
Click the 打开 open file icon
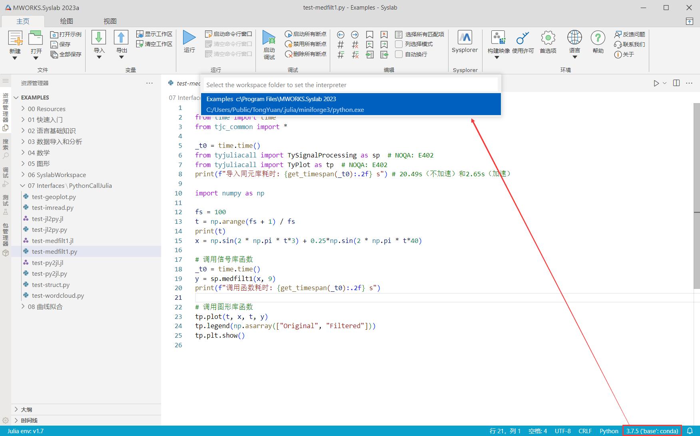[36, 38]
